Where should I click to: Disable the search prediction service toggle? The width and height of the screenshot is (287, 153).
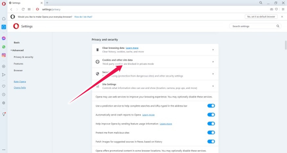(211, 106)
